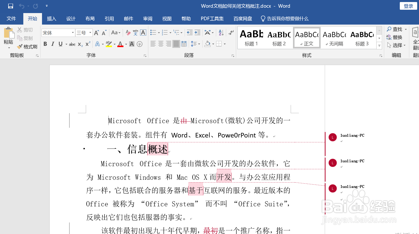Apply numbered list
The image size is (419, 234).
tap(165, 33)
